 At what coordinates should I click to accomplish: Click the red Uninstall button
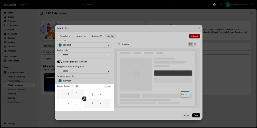[195, 36]
